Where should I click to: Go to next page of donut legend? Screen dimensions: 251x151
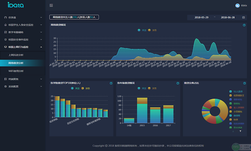[x=240, y=131]
